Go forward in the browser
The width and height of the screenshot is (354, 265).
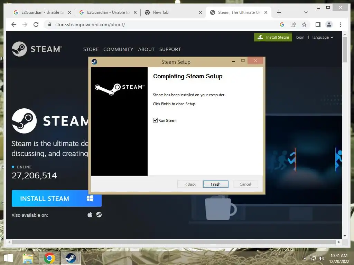(25, 24)
